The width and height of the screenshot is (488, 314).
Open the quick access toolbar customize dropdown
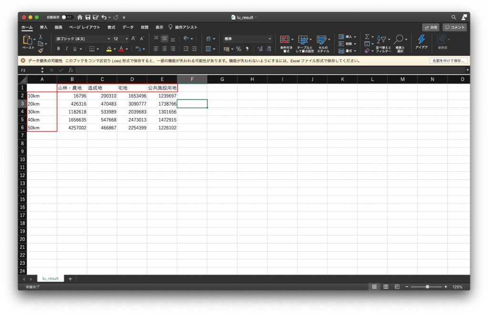124,18
